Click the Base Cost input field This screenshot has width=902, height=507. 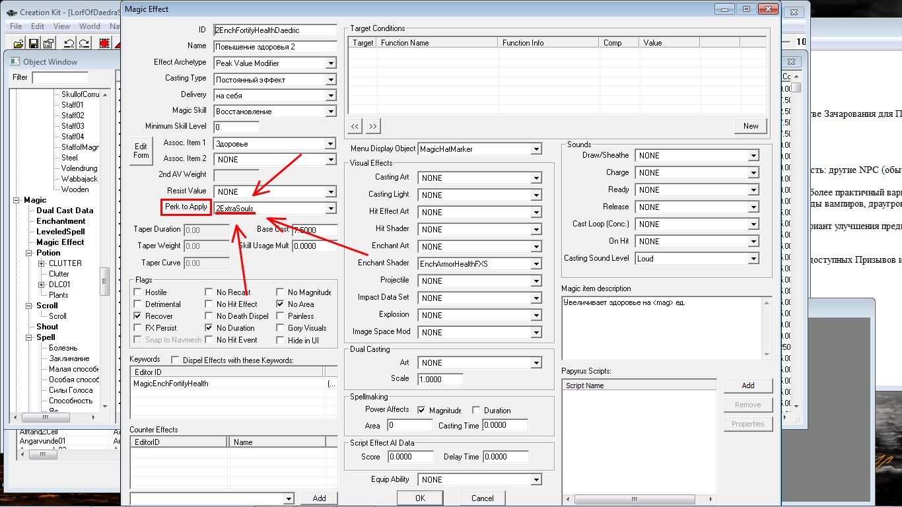pos(314,230)
